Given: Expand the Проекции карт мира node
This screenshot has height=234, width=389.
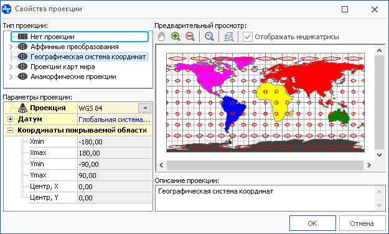Looking at the screenshot, I should [x=11, y=67].
